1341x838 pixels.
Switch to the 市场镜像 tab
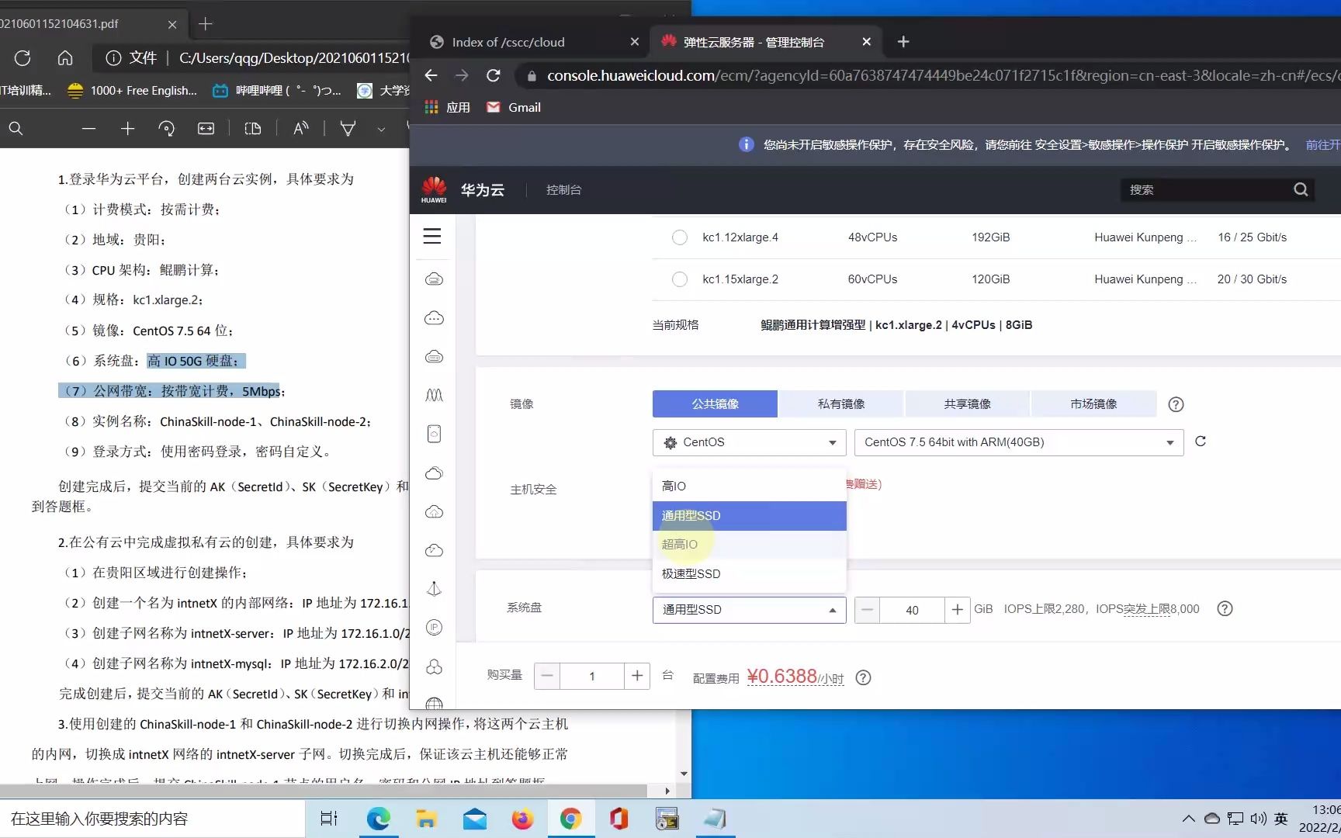1093,404
